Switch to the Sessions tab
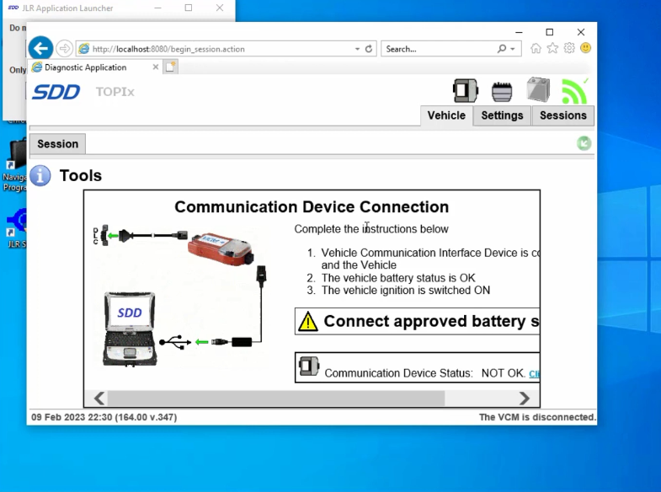This screenshot has width=661, height=492. click(x=563, y=115)
